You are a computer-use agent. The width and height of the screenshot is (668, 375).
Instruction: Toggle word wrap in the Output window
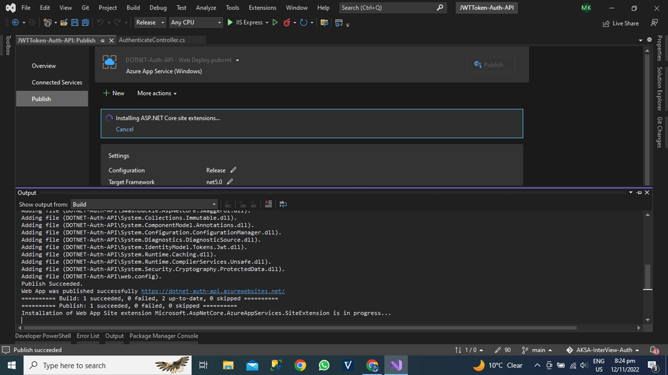[283, 204]
